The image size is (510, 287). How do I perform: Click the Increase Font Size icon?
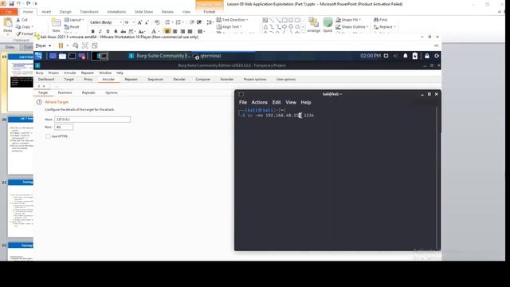139,22
